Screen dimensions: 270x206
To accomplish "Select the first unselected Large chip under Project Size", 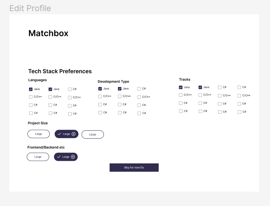I will click(39, 134).
